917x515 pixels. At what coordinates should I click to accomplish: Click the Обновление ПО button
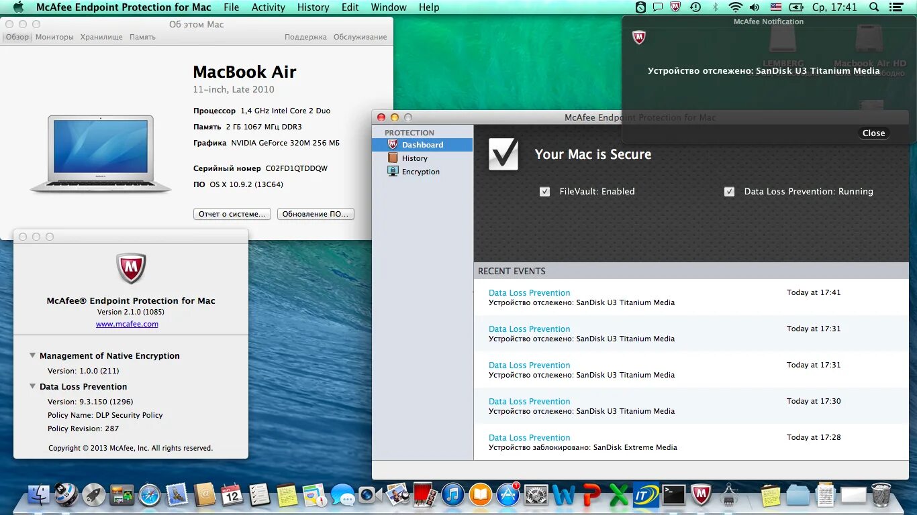click(x=316, y=214)
